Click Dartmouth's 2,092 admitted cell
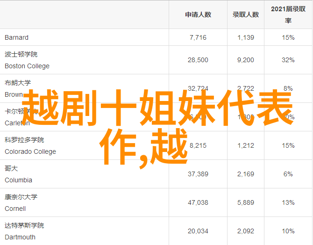Image resolution: width=313 pixels, height=245 pixels. [x=245, y=231]
